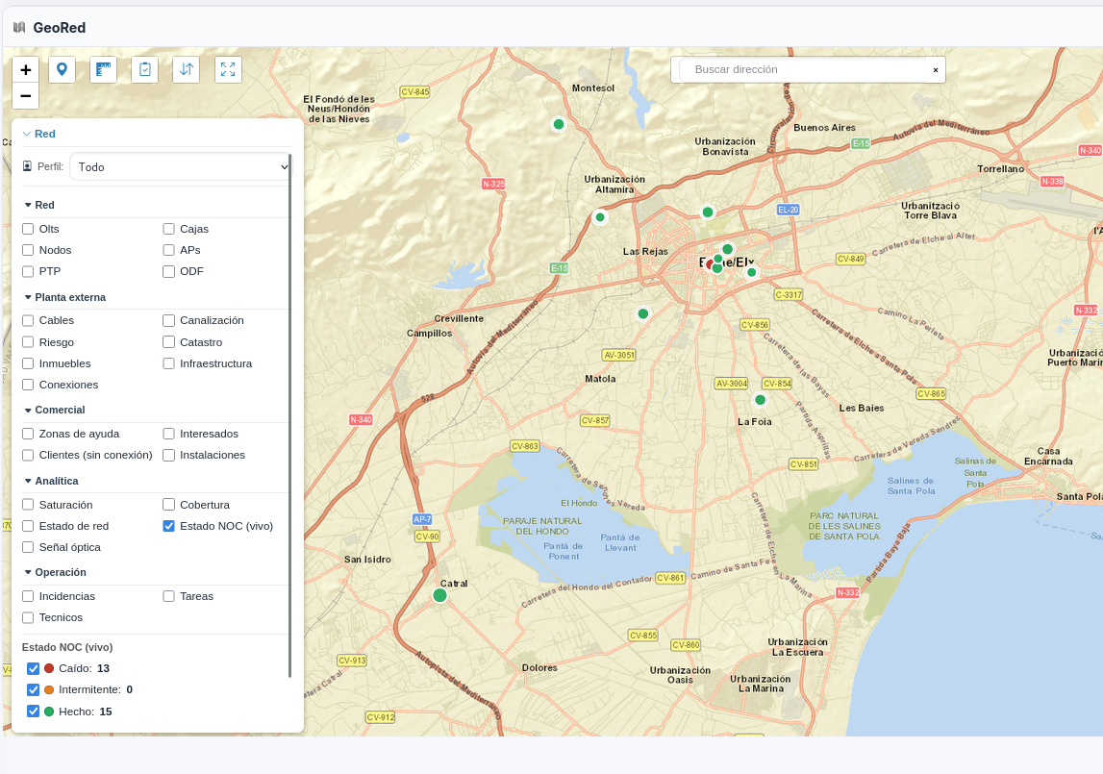This screenshot has width=1103, height=774.
Task: Toggle fullscreen map view
Action: [x=228, y=69]
